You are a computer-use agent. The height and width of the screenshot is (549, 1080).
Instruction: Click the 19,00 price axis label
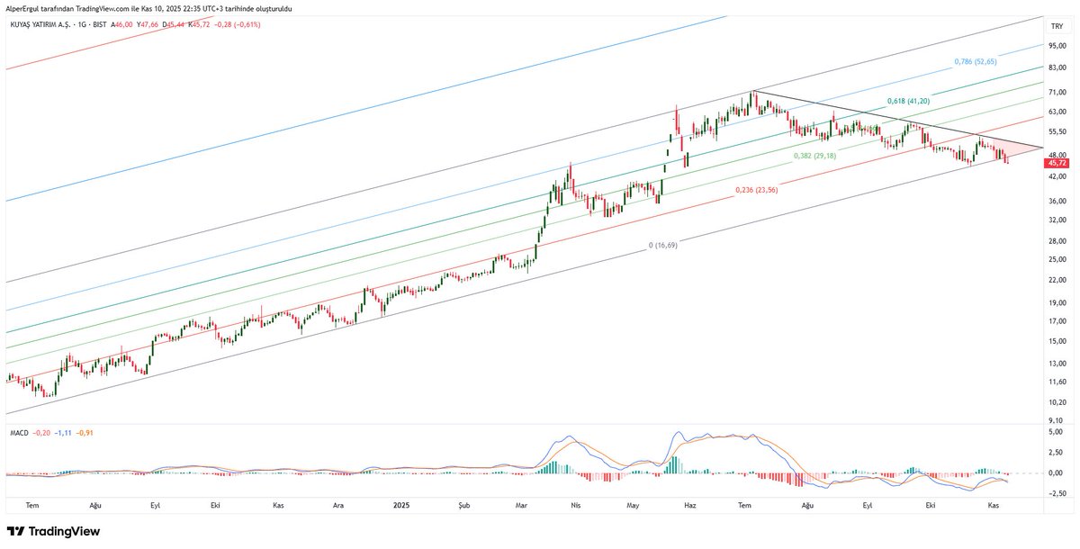(x=1057, y=304)
